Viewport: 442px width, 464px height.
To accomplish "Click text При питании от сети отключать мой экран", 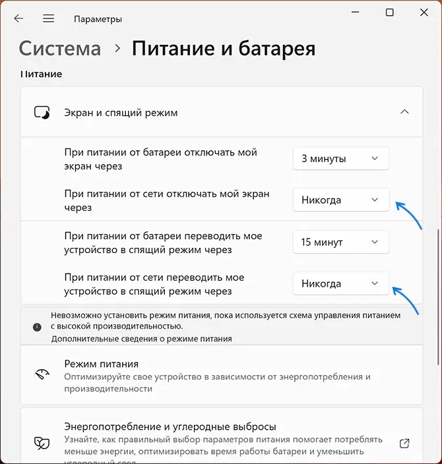I will coord(167,200).
